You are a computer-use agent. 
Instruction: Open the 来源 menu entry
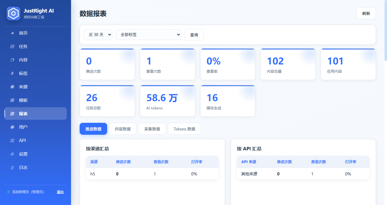[x=36, y=87]
